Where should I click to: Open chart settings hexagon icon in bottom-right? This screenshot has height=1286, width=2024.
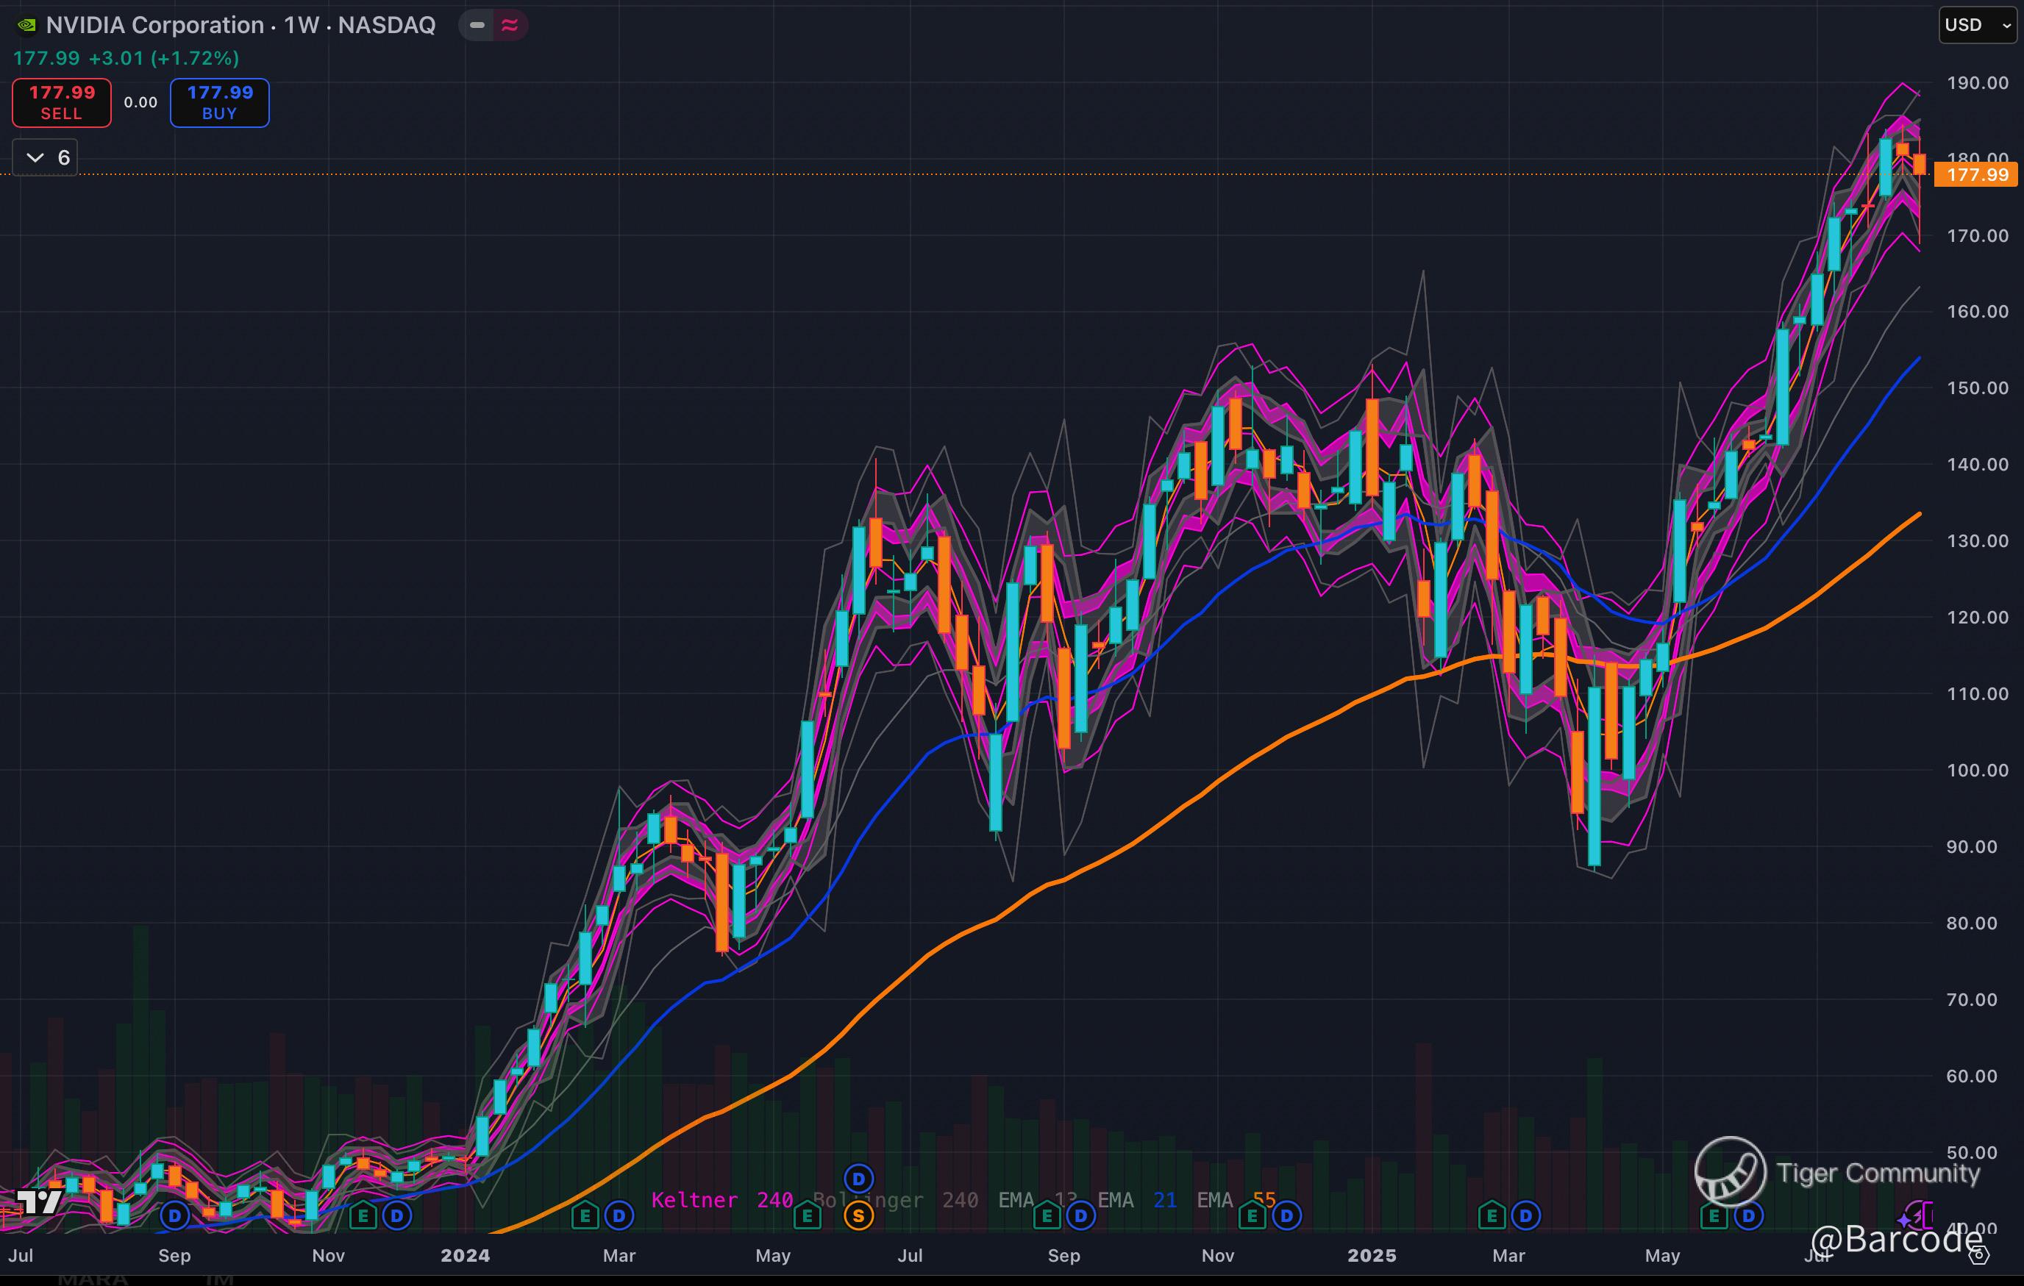pos(1979,1255)
